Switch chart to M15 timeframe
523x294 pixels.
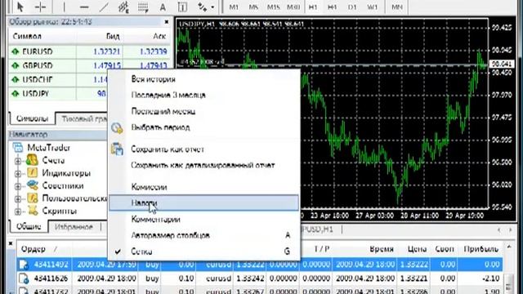[x=273, y=7]
